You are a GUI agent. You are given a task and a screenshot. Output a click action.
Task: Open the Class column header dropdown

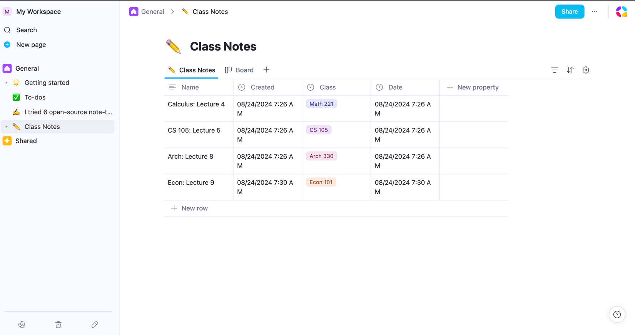click(x=327, y=87)
